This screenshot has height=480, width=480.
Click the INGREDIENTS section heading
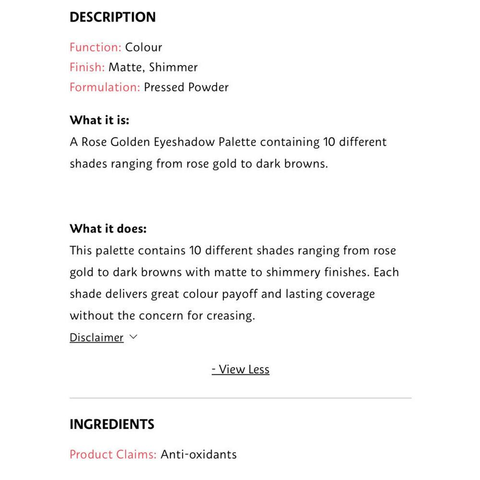click(112, 424)
